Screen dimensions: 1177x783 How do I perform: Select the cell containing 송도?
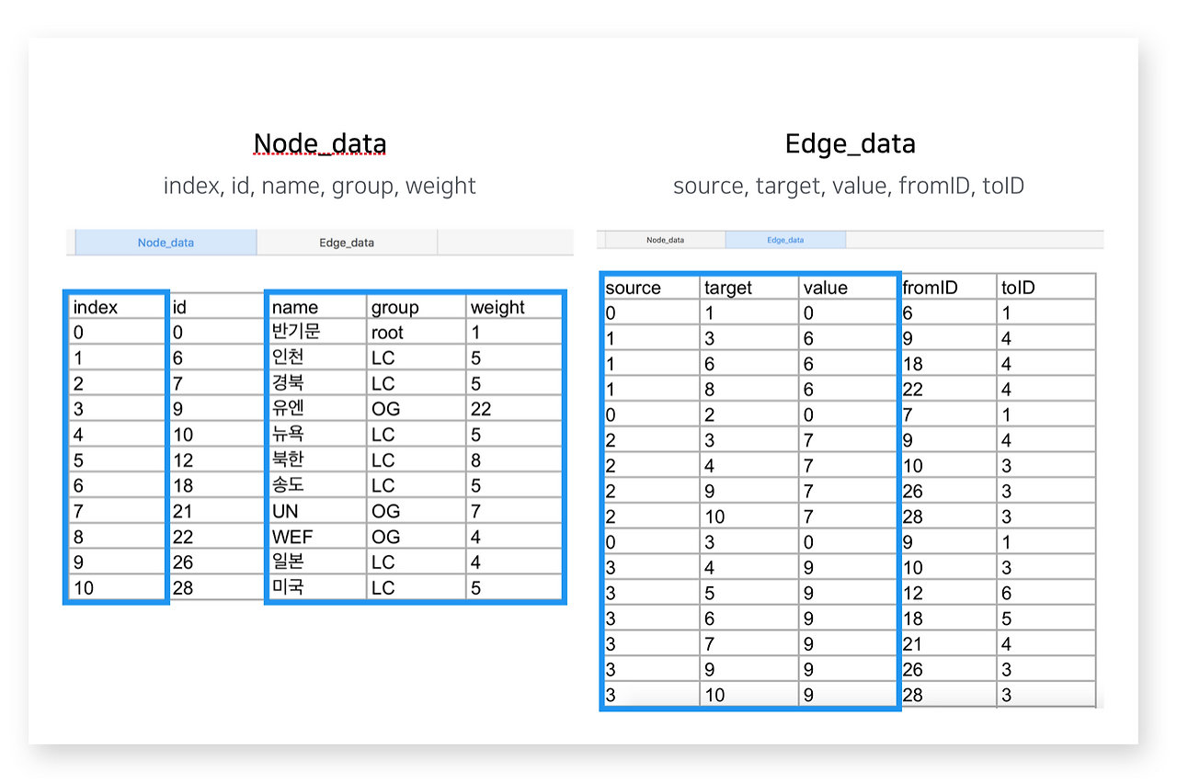click(x=315, y=485)
